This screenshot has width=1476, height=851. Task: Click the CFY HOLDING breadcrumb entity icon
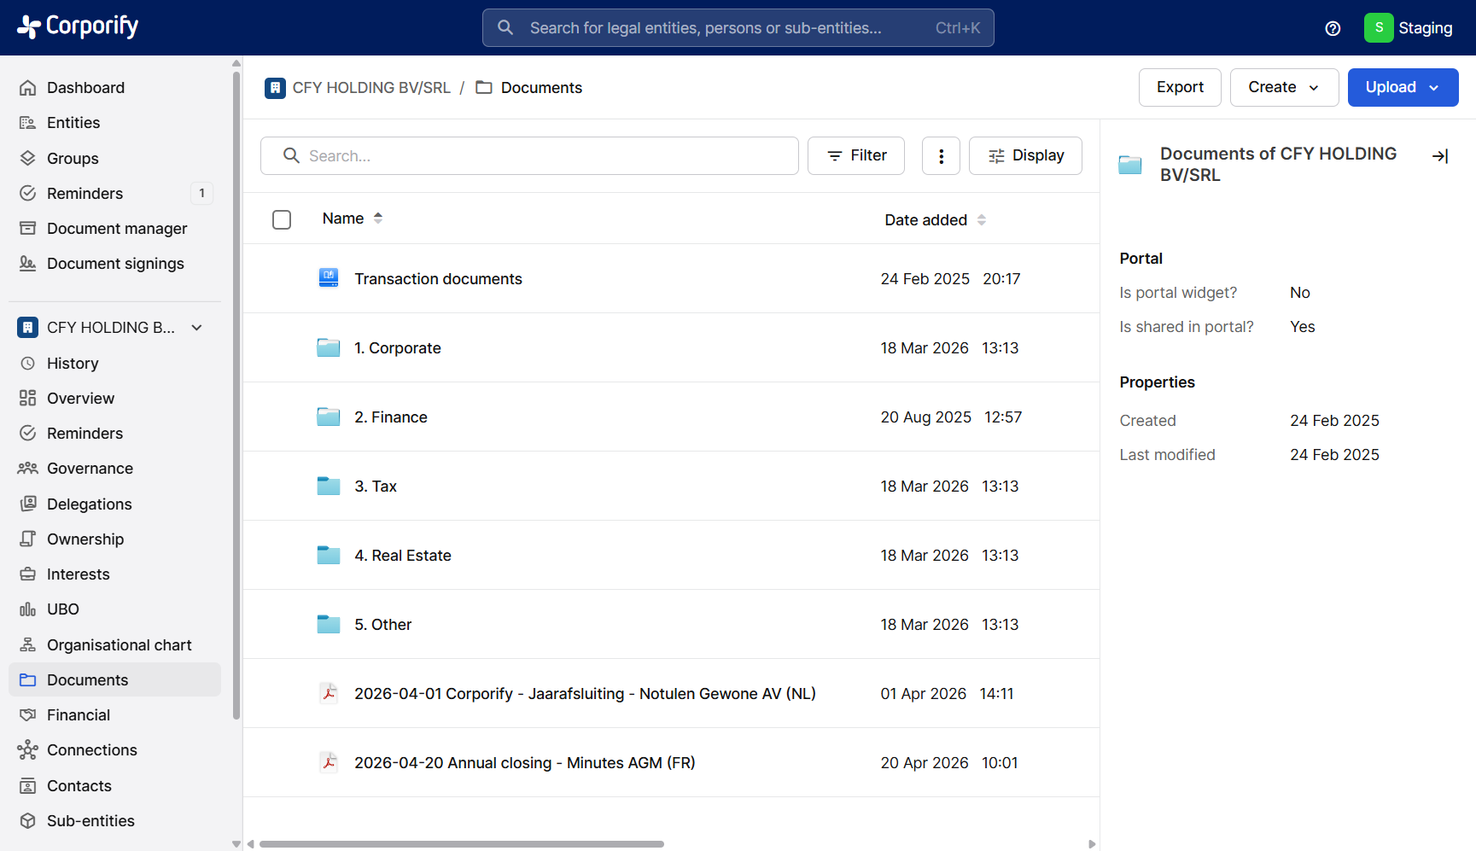click(x=275, y=88)
